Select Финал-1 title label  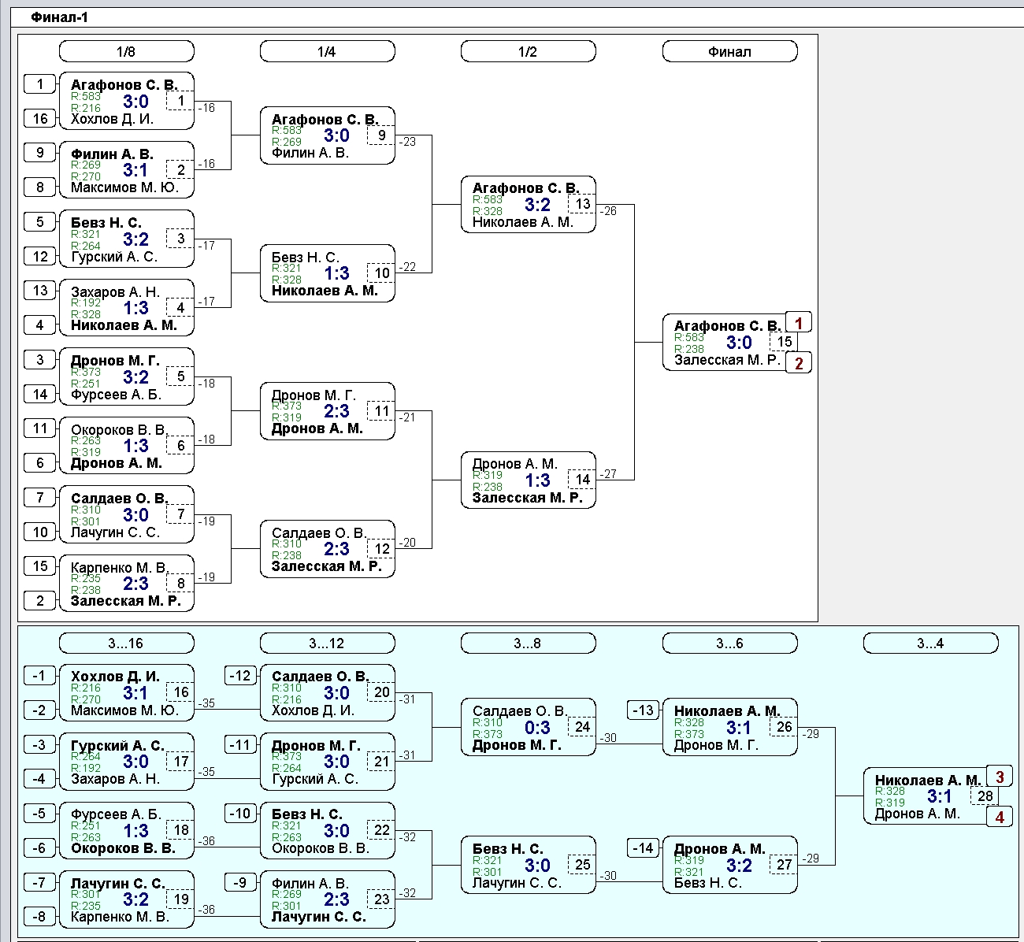[60, 17]
